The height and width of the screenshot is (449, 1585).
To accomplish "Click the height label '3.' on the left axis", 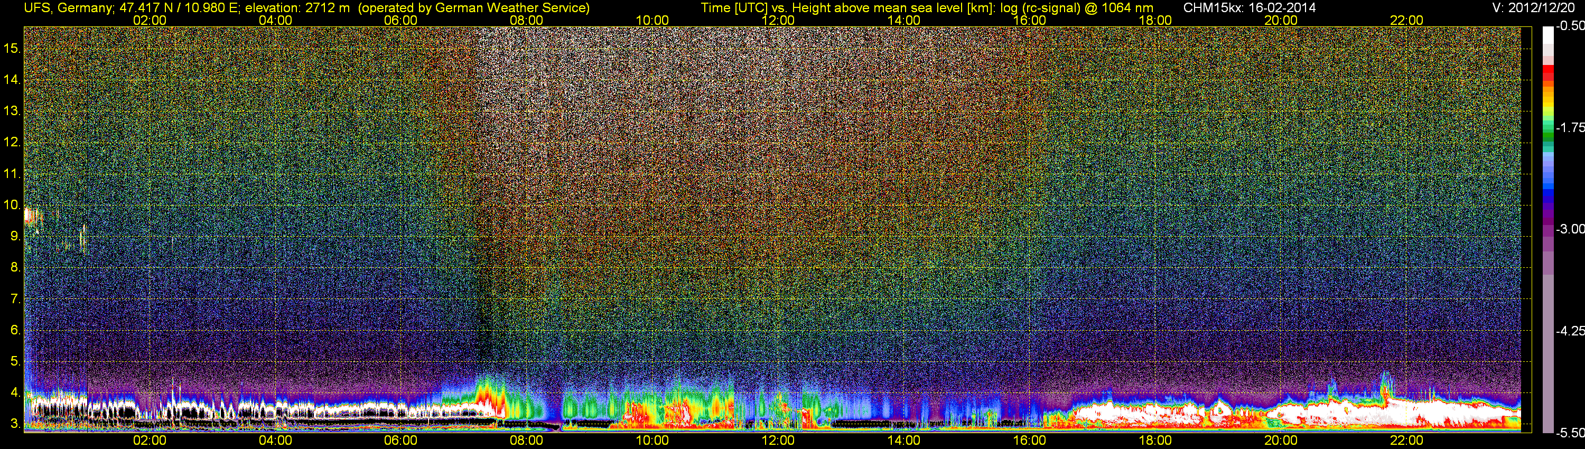I will click(15, 424).
